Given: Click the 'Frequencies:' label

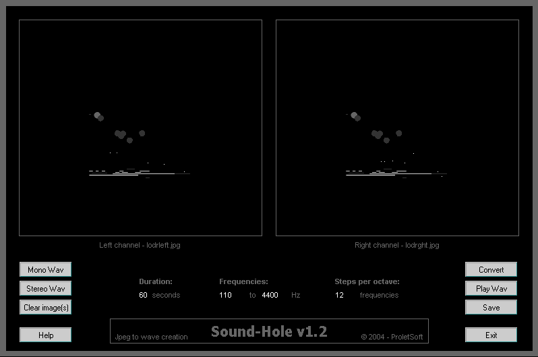Looking at the screenshot, I should click(243, 281).
